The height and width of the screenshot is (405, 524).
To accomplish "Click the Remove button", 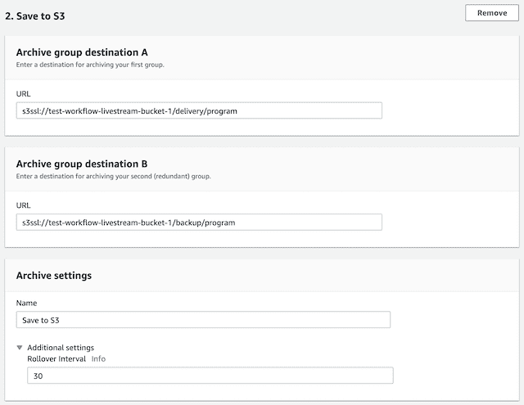I will tap(491, 13).
